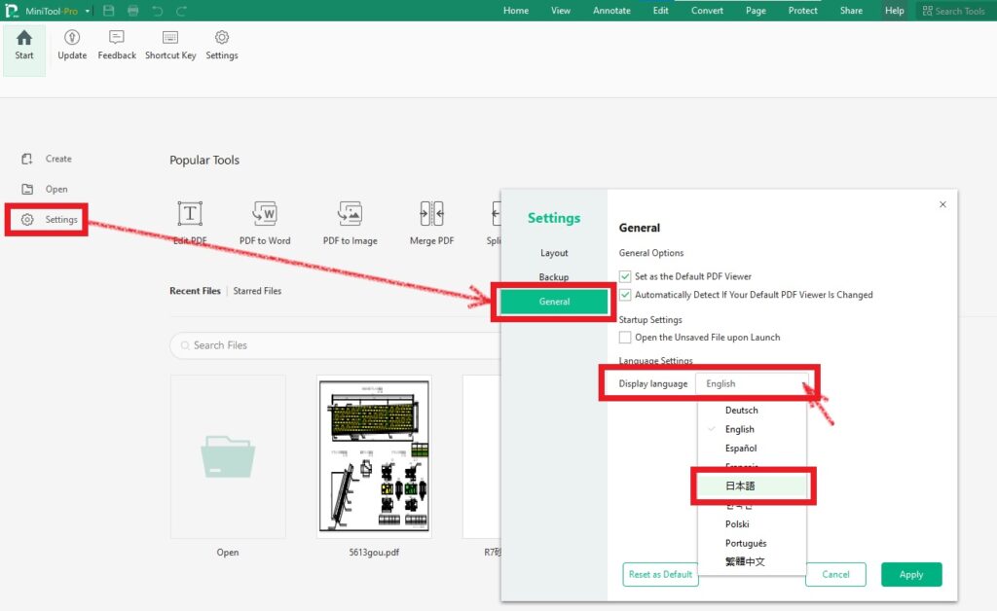Open the Shortcut Key panel

(170, 45)
